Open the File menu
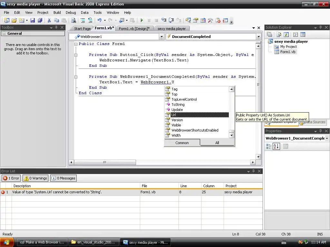Viewport: 330px width, 247px height. click(6, 13)
